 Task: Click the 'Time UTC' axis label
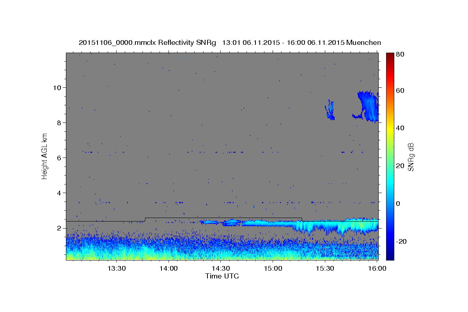pos(222,276)
